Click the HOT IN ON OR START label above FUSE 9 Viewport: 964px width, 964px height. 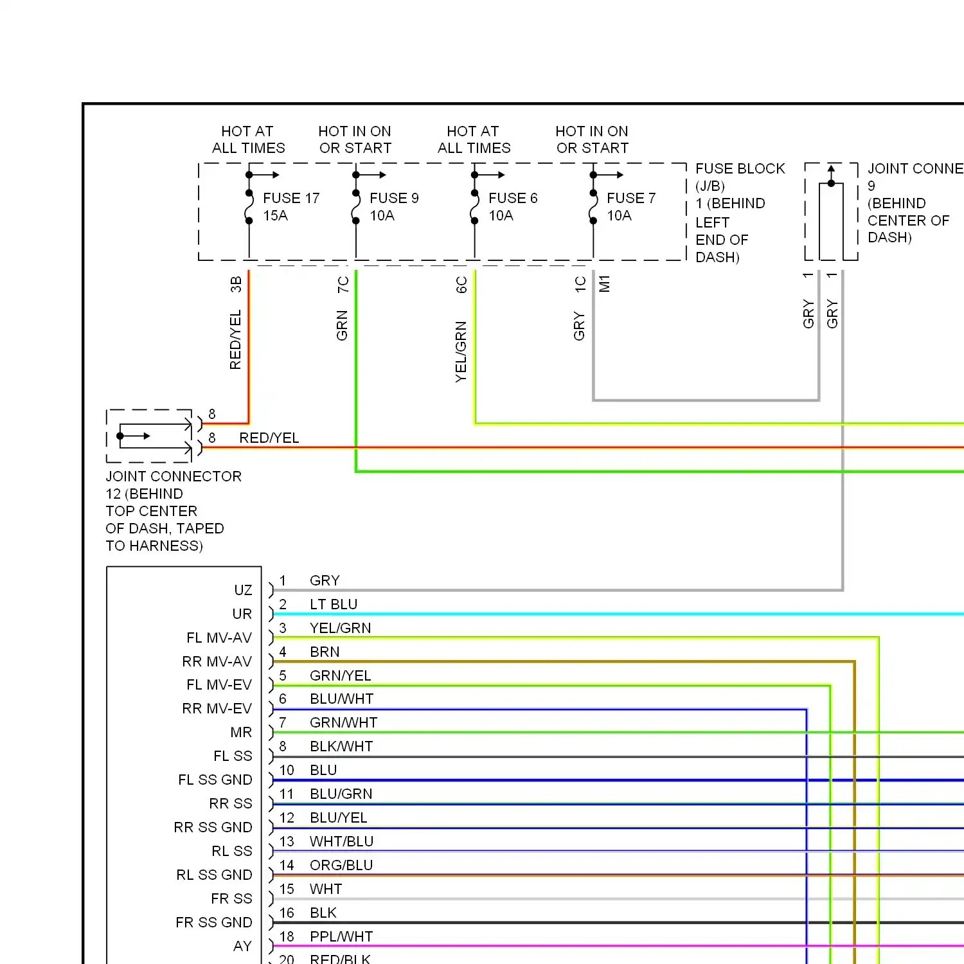(355, 139)
